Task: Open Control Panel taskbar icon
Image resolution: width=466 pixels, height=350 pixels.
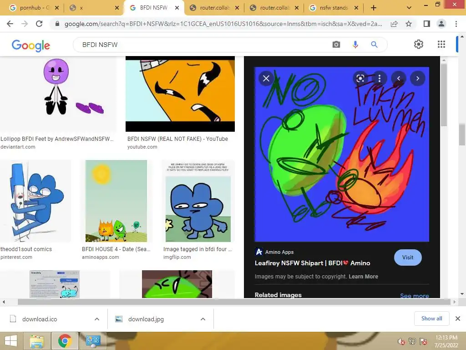Action: pos(93,341)
